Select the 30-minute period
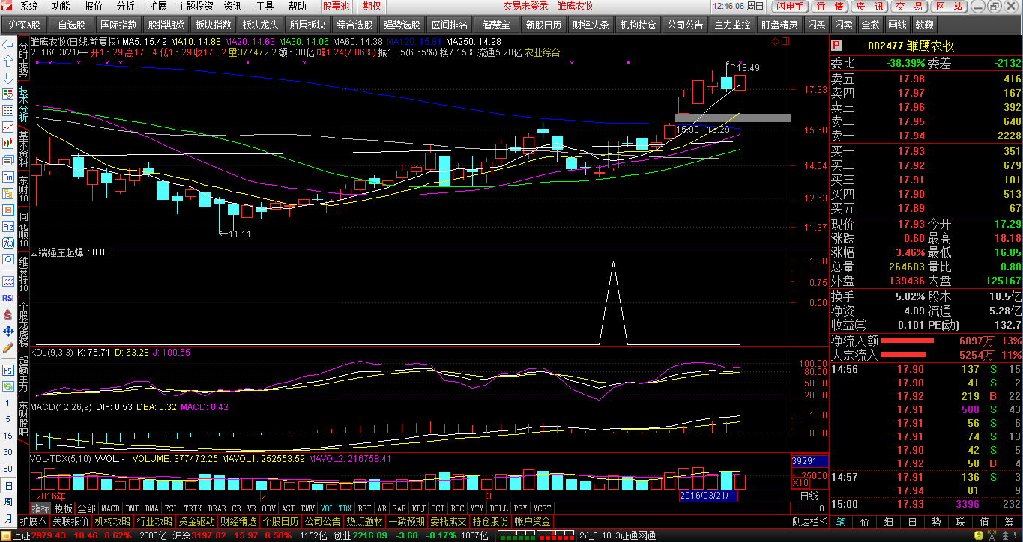 [7, 452]
